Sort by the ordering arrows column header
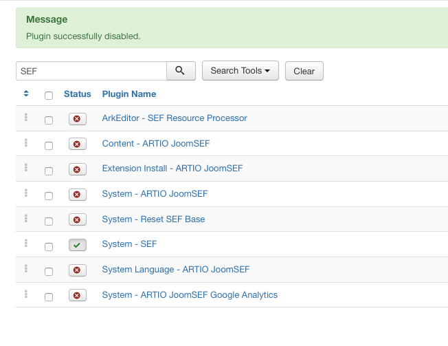This screenshot has width=448, height=346. click(x=26, y=94)
